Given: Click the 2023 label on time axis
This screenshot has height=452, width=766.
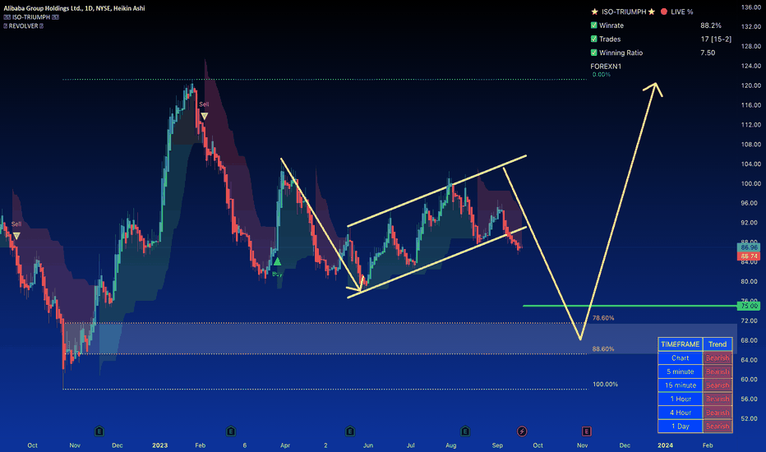Looking at the screenshot, I should (159, 445).
